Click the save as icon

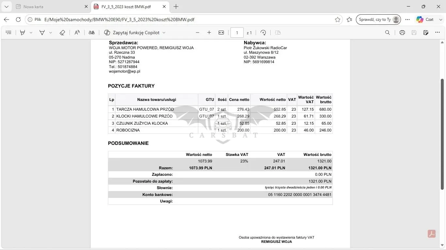(426, 33)
